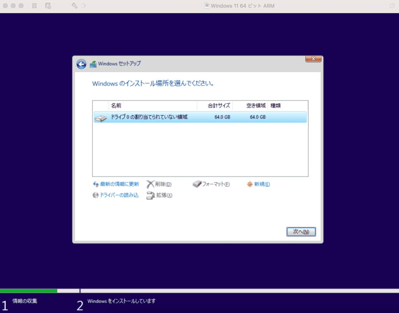Open the snapshot icon in the VM toolbar
Viewport: 399px width, 313px height.
(48, 5)
